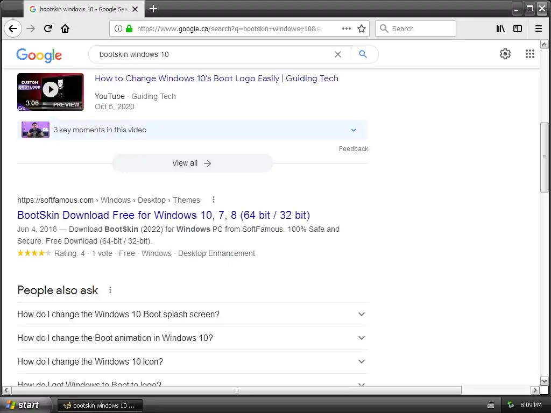
Task: Click the horizontal scrollbar left arrow
Action: pyautogui.click(x=6, y=390)
